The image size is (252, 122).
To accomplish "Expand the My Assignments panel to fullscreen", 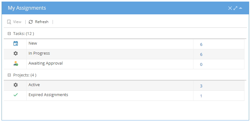I will coord(235,8).
